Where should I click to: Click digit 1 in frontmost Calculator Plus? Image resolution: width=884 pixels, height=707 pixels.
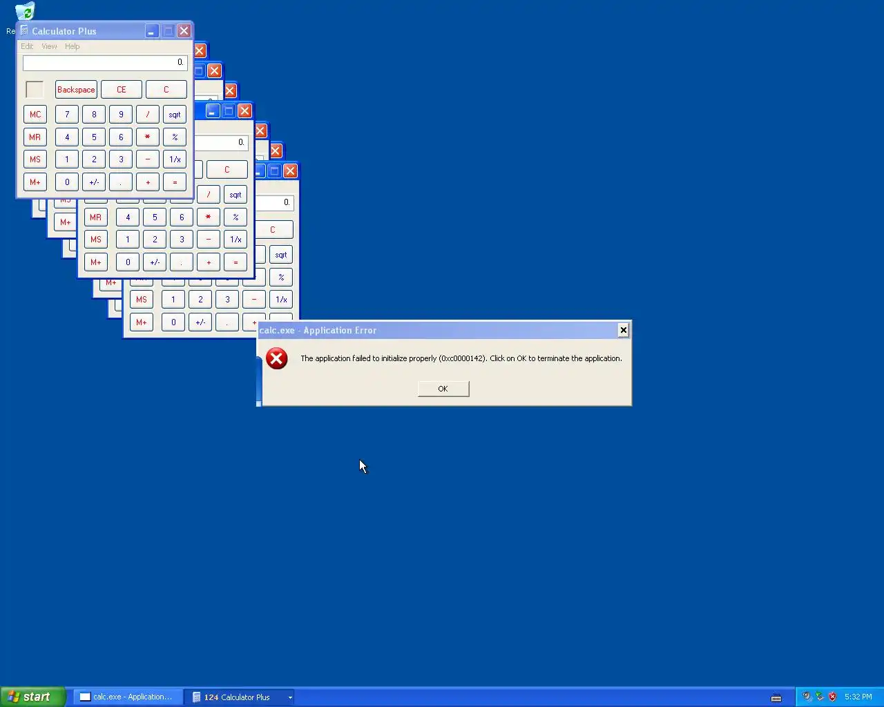pos(67,159)
